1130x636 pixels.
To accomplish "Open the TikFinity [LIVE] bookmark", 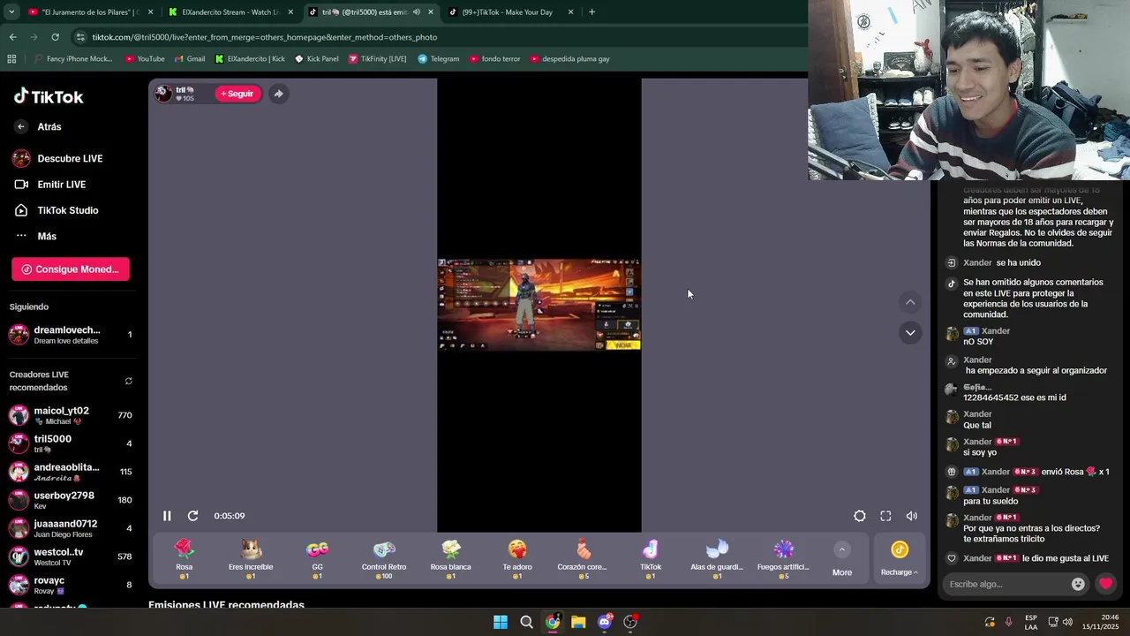I will pyautogui.click(x=377, y=59).
